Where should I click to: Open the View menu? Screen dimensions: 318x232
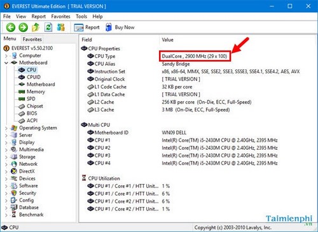21,17
